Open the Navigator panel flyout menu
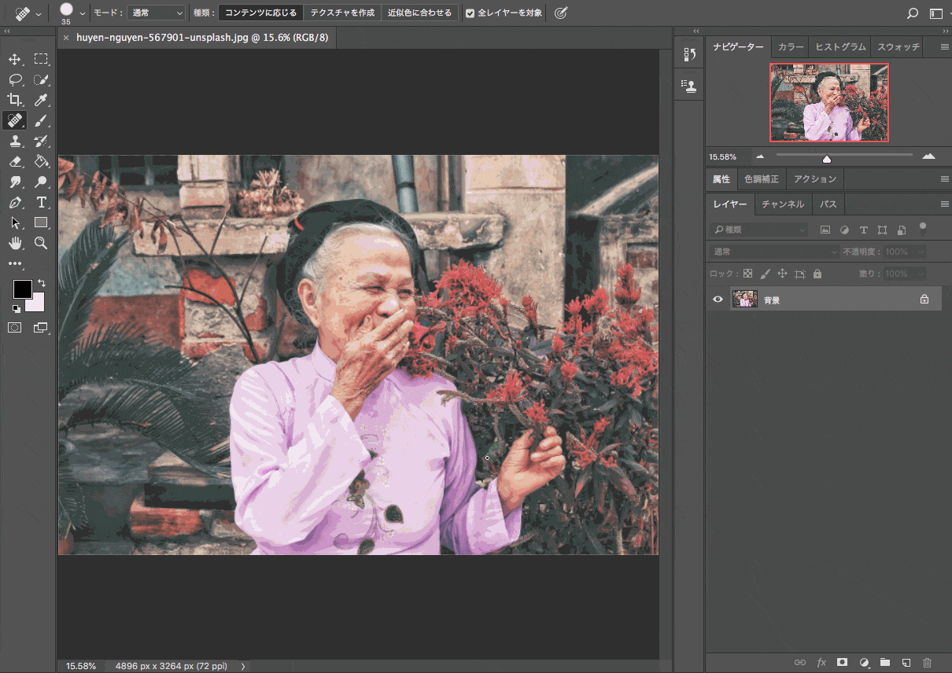Image resolution: width=952 pixels, height=673 pixels. click(x=945, y=47)
